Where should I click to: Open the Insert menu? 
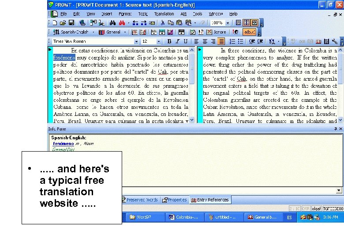tap(107, 14)
